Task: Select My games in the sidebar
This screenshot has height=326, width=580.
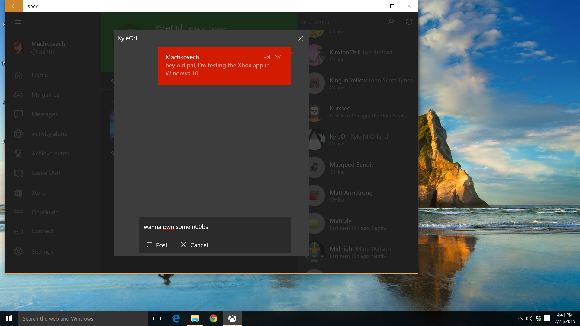Action: coord(45,94)
